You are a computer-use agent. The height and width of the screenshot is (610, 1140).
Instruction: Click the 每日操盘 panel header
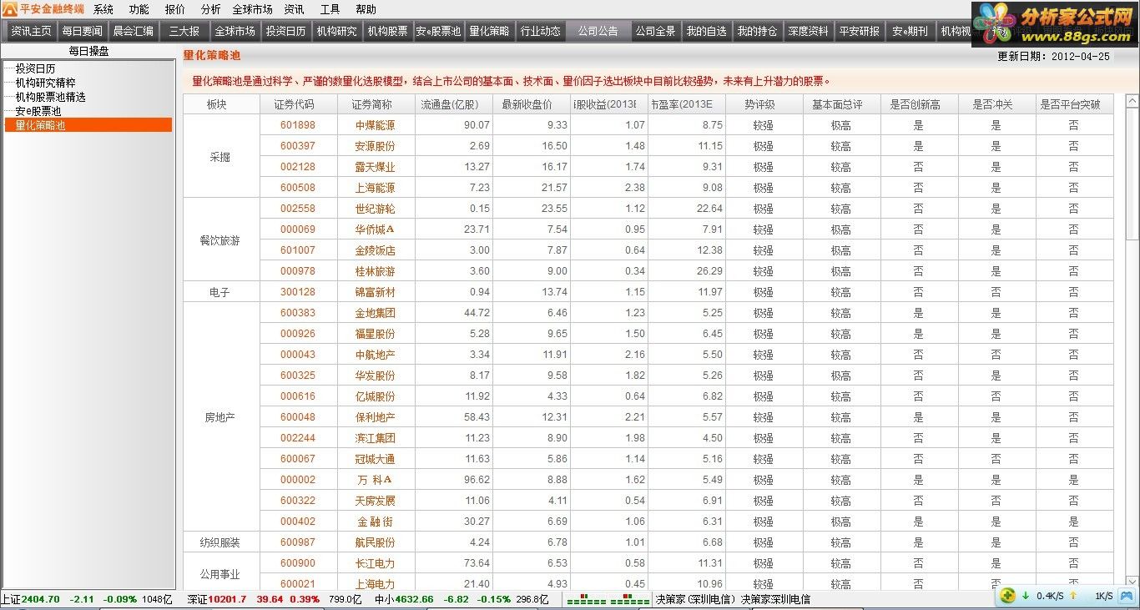pyautogui.click(x=88, y=51)
